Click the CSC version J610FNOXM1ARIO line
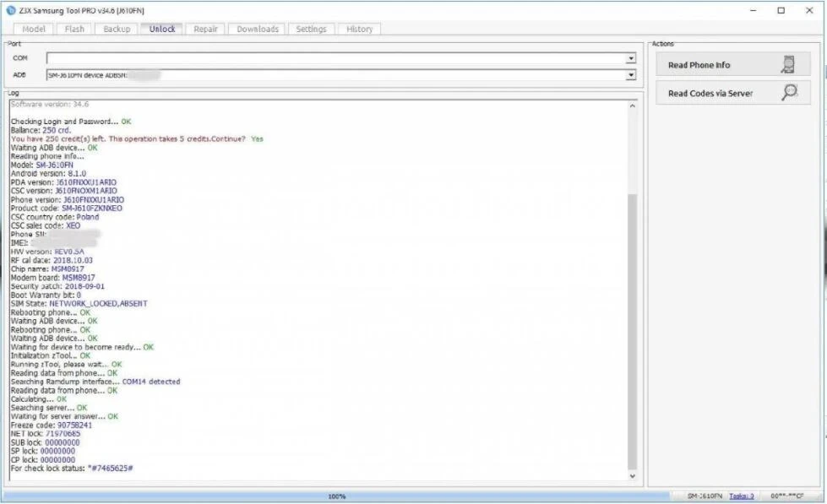 click(64, 191)
